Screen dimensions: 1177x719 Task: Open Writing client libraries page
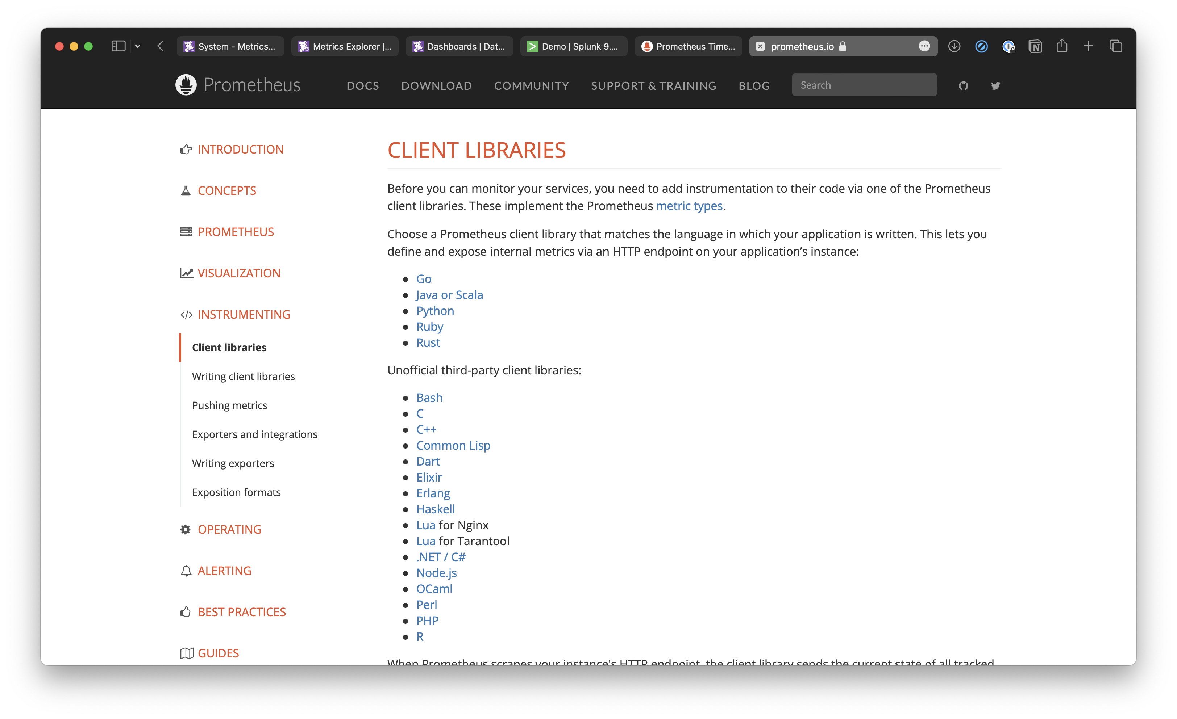(x=243, y=377)
